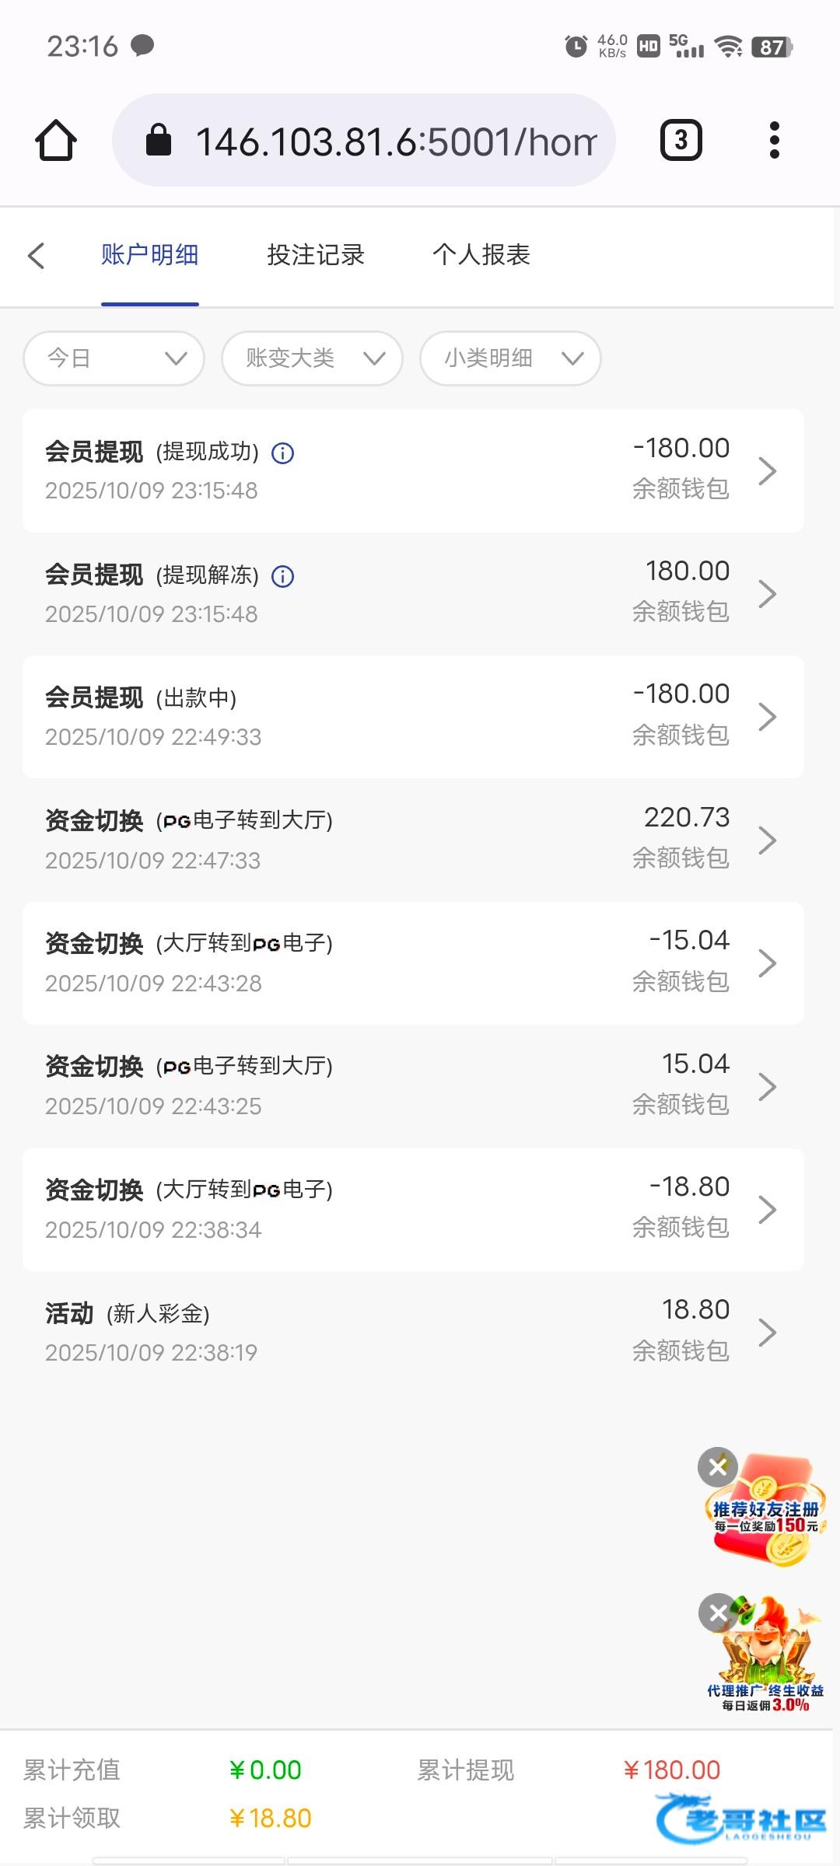
Task: Expand the 今日 date filter dropdown
Action: pos(114,358)
